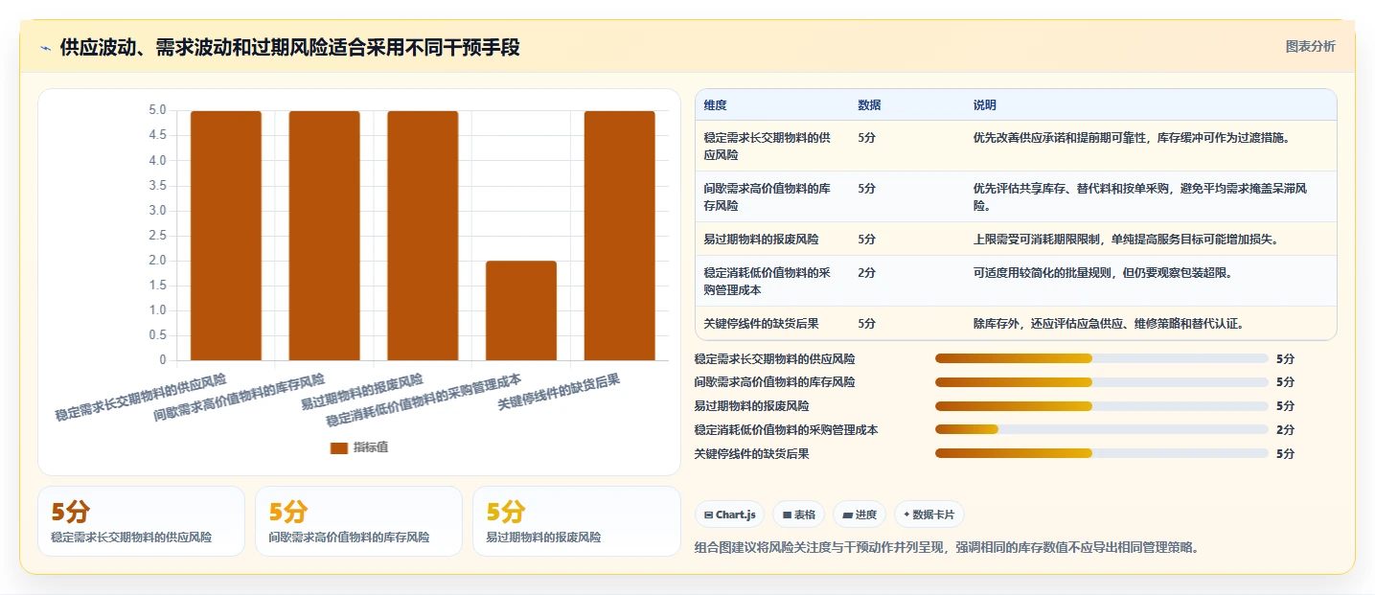Viewport: 1375px width, 595px height.
Task: Click the 2分 value in the table
Action: pos(866,273)
